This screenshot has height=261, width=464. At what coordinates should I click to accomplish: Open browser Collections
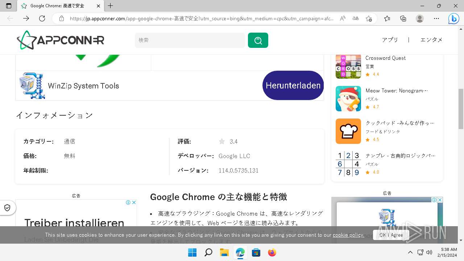coord(403,18)
